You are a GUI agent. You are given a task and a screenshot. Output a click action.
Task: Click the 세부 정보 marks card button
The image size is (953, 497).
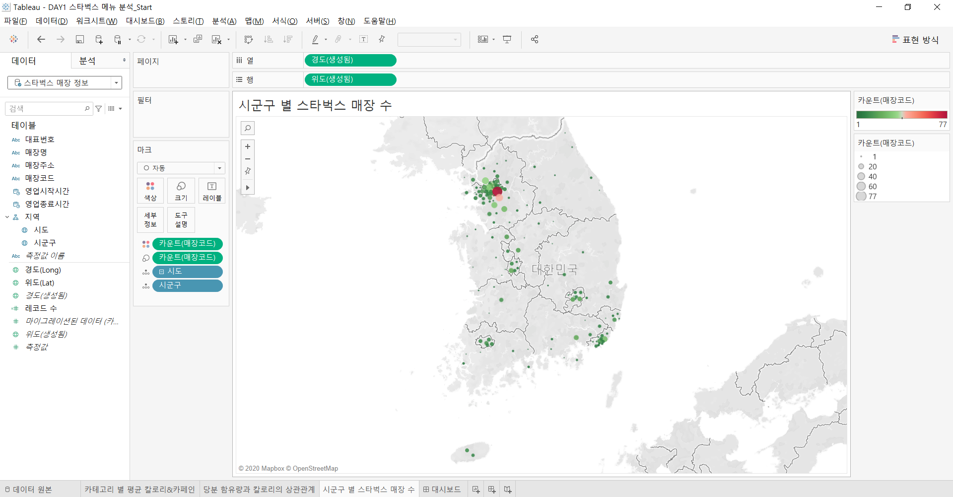tap(150, 220)
